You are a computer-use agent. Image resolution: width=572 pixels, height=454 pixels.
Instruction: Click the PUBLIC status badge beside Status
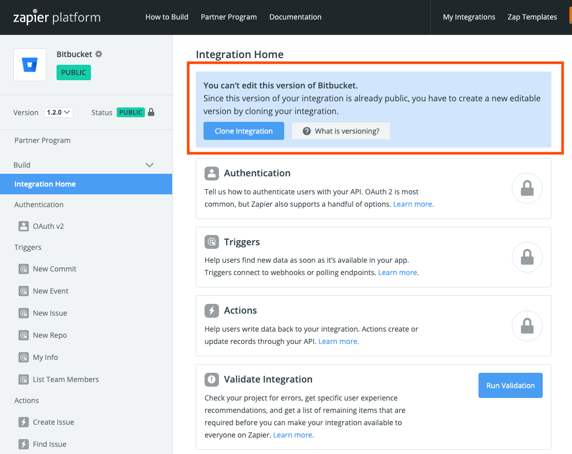(x=131, y=113)
